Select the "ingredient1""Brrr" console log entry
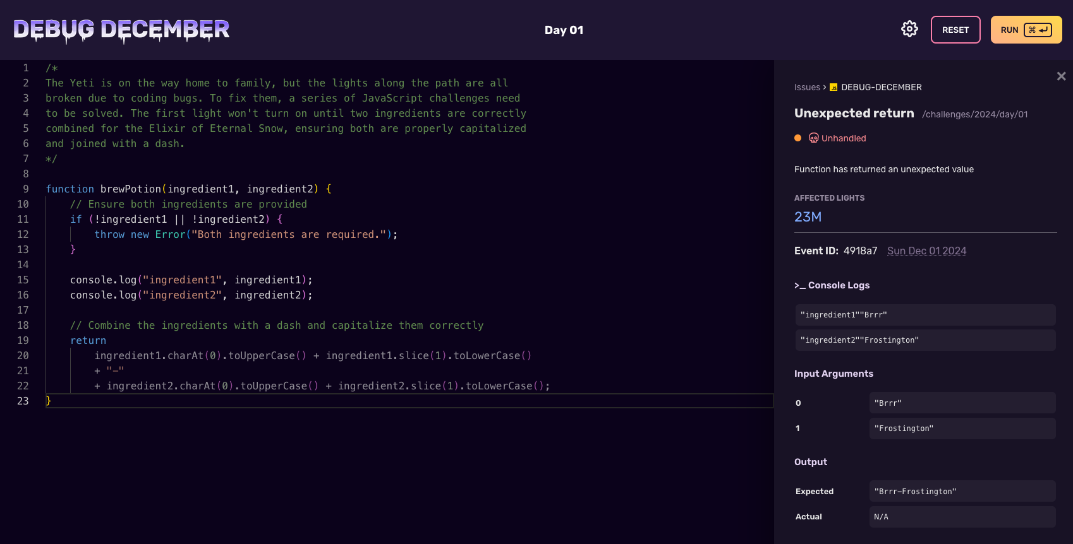The image size is (1073, 544). [926, 315]
